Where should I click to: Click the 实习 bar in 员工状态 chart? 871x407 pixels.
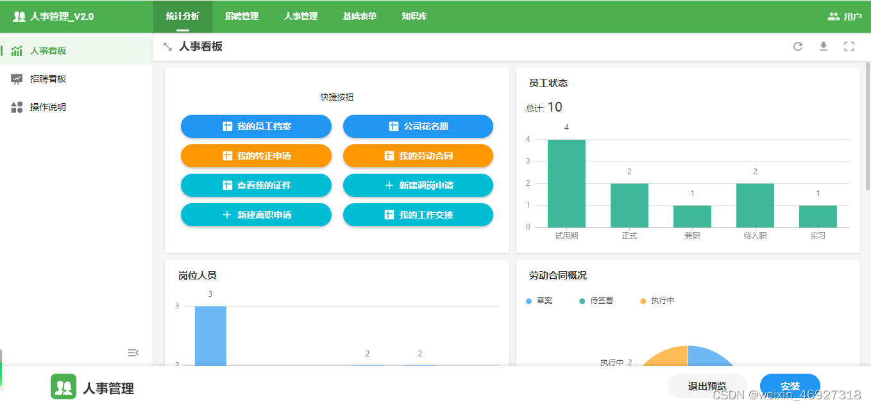[x=818, y=217]
